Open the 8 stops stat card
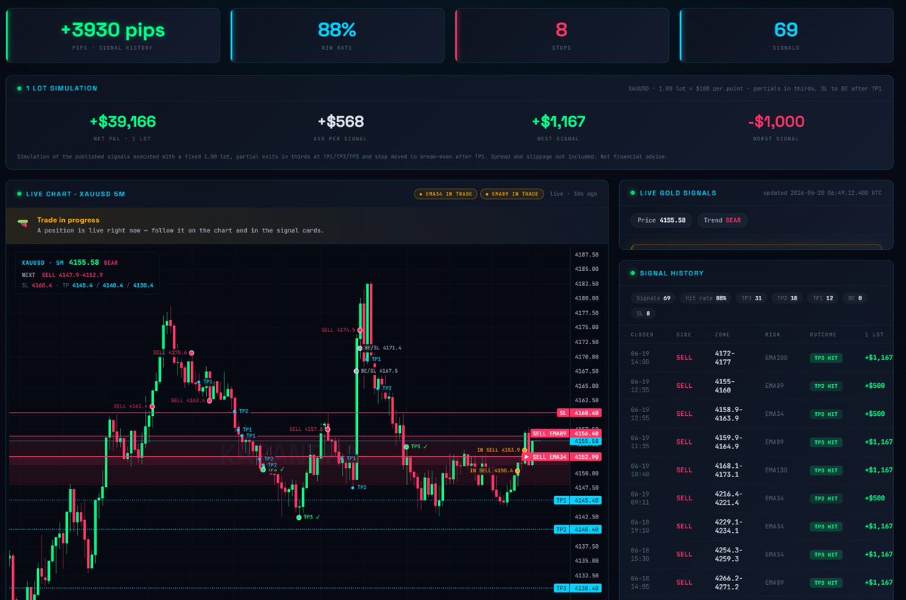The image size is (906, 600). point(562,35)
